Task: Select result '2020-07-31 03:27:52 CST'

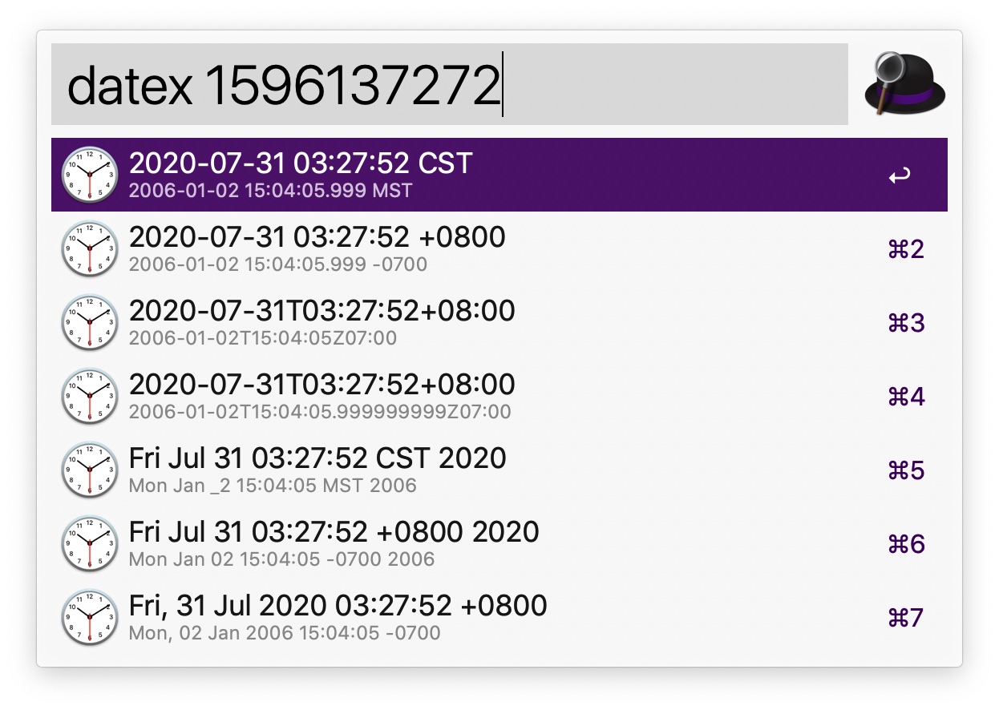Action: pos(499,175)
